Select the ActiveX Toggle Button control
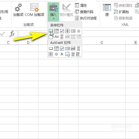Screen dimensions: 139x139 pyautogui.click(x=73, y=54)
